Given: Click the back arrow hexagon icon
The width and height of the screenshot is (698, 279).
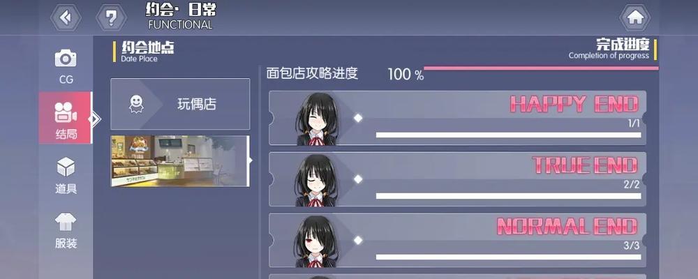Looking at the screenshot, I should [x=66, y=17].
